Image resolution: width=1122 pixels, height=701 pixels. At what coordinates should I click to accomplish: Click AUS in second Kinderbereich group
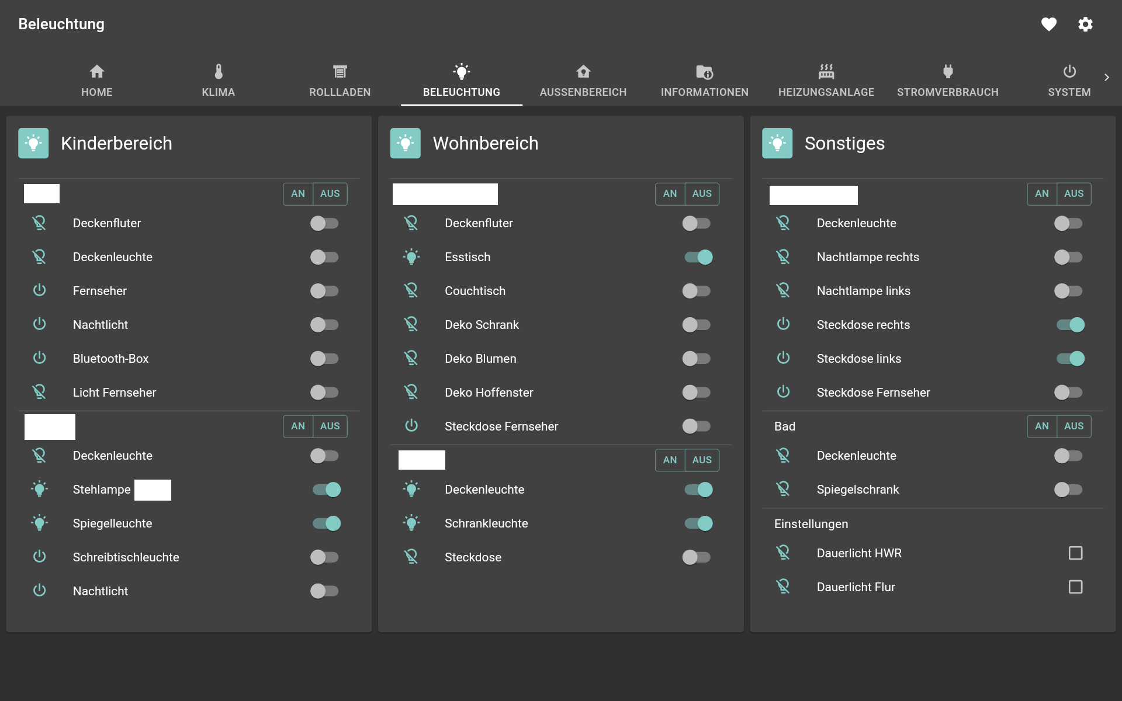[330, 426]
